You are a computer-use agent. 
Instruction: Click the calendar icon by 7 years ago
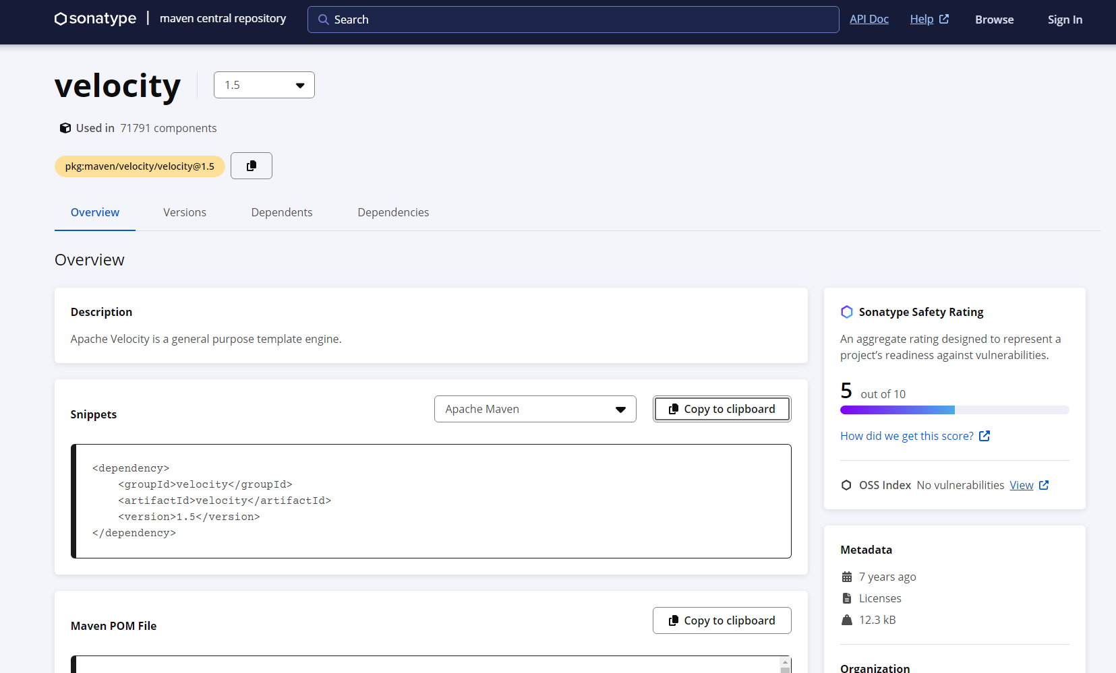pos(847,577)
